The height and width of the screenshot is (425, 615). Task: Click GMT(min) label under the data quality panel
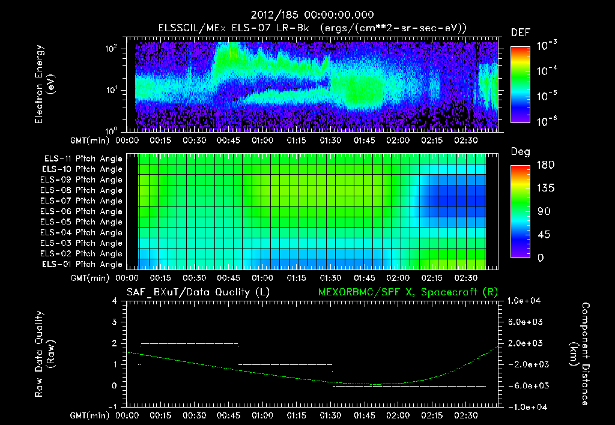90,415
